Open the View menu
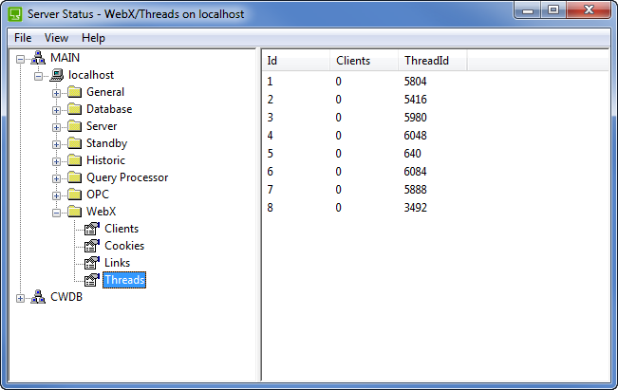Viewport: 618px width, 390px height. point(56,38)
